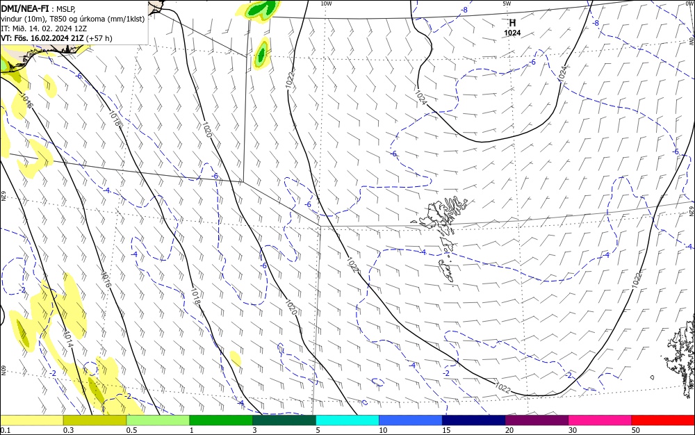Click the '50' legend value
The image size is (695, 435).
pos(636,430)
